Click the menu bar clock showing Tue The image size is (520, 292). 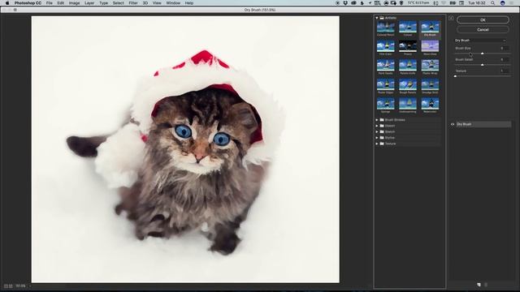[477, 3]
